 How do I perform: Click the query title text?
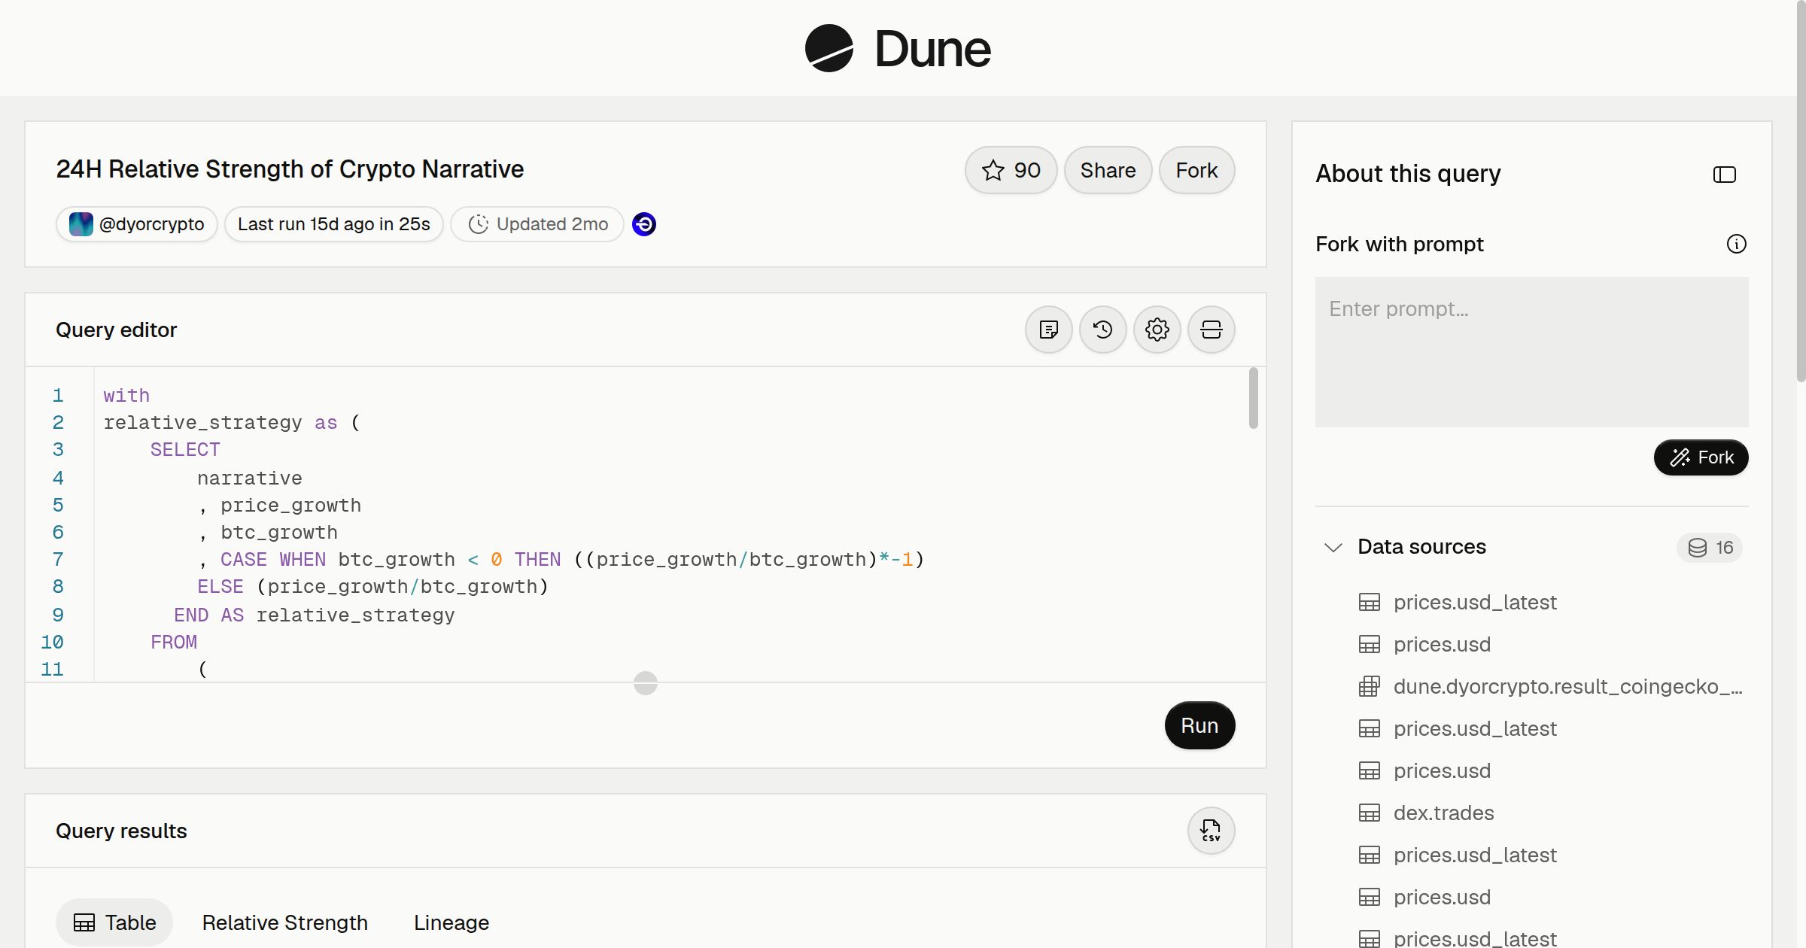290,169
